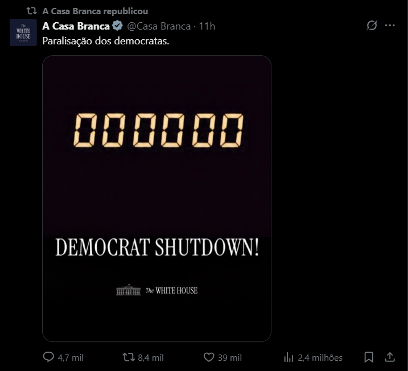This screenshot has width=408, height=371.
Task: Click the 4,7 mil replies count
Action: coord(71,358)
